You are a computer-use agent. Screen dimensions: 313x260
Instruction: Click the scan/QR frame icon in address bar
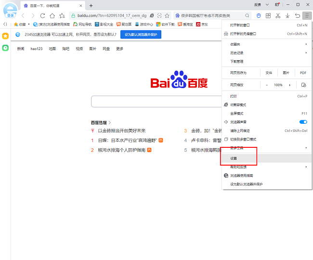[159, 15]
